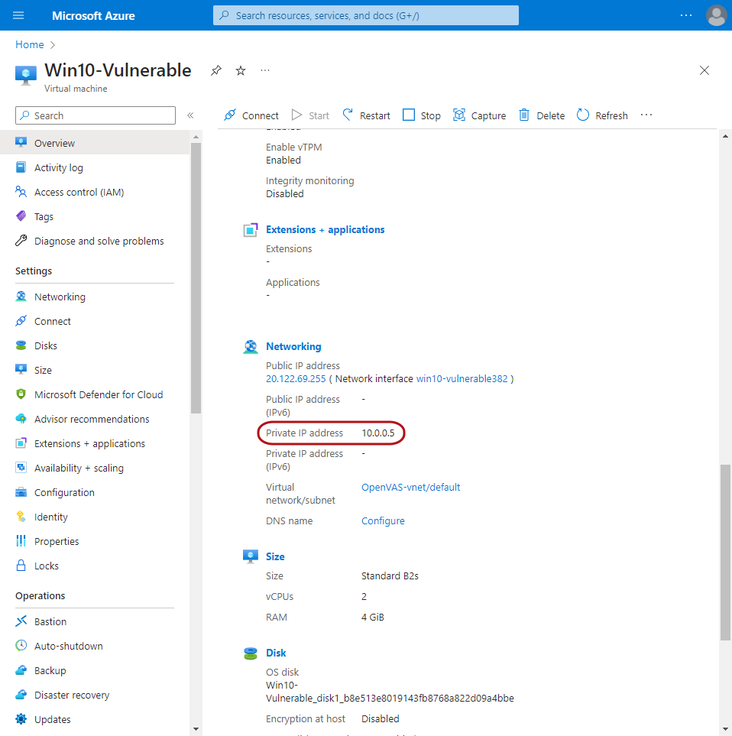The image size is (732, 736).
Task: Click main pane scroll up arrow
Action: (725, 136)
